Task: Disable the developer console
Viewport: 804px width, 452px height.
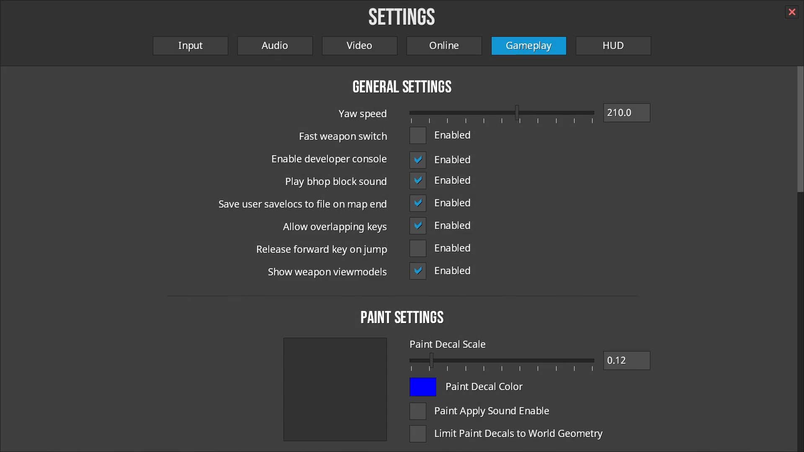Action: (x=417, y=159)
